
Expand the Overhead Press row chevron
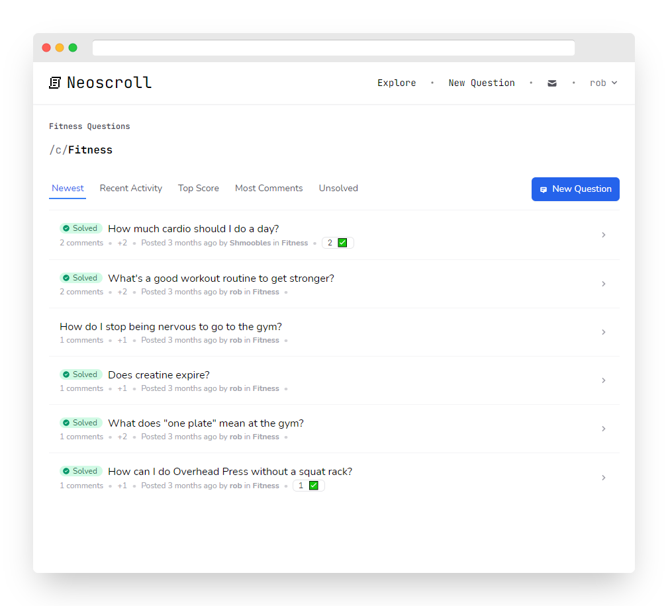point(604,478)
